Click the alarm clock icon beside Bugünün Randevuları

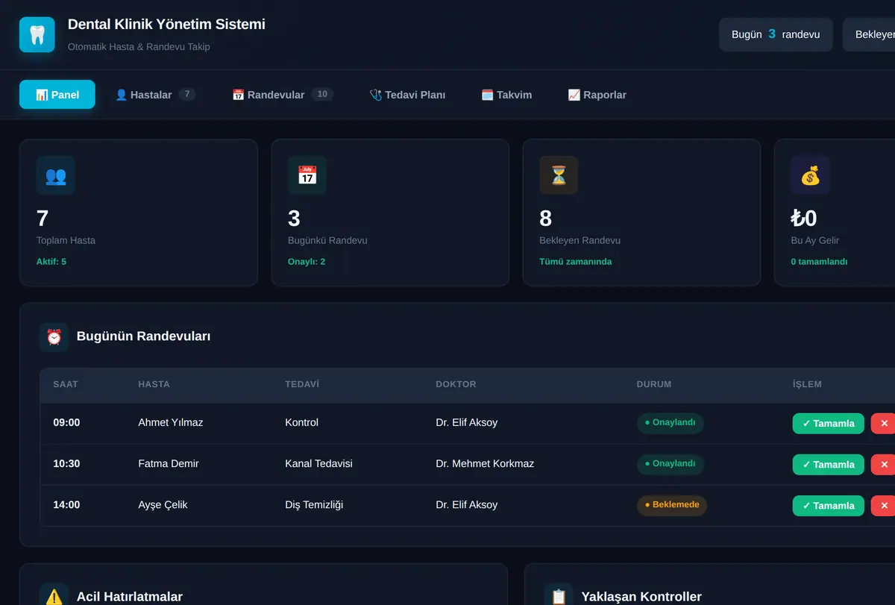tap(54, 337)
